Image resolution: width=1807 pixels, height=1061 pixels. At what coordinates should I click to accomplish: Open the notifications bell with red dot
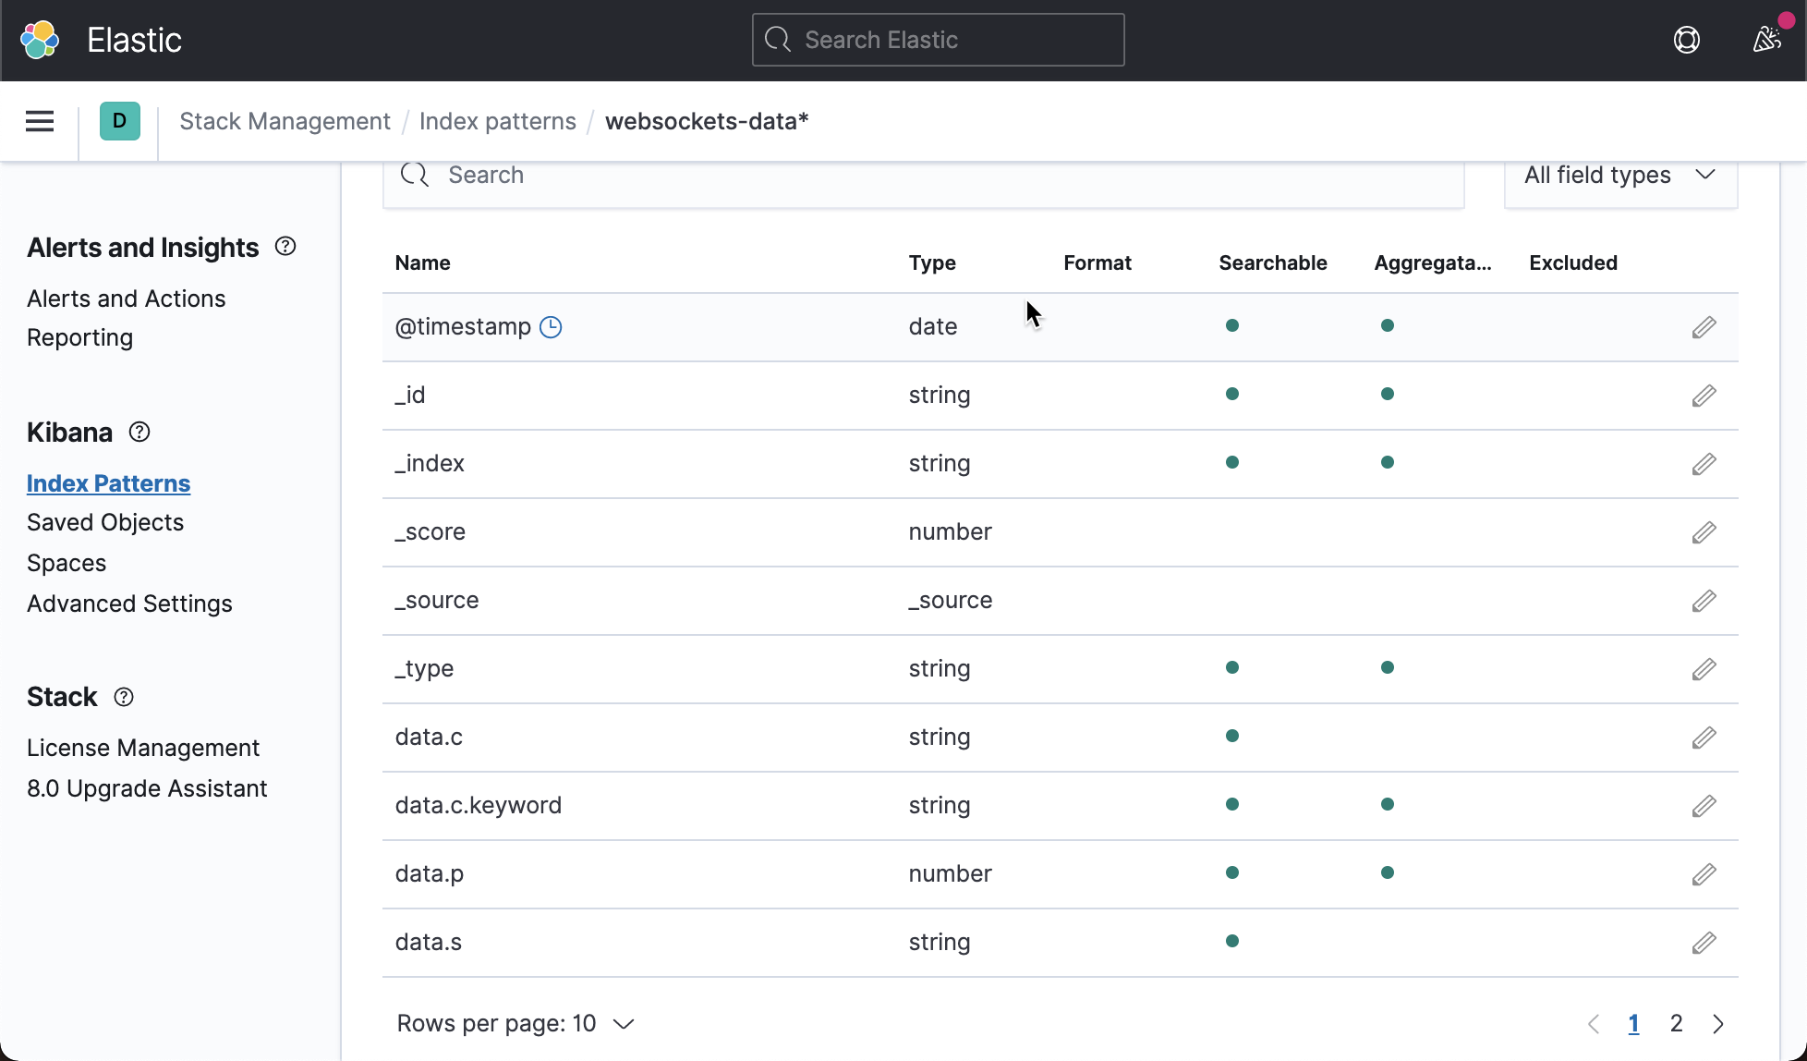pyautogui.click(x=1767, y=40)
